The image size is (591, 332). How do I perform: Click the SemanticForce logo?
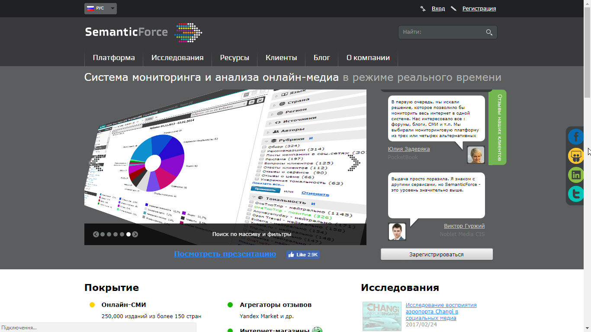[144, 32]
